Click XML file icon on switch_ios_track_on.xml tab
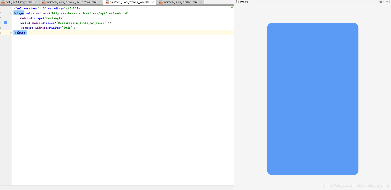Image resolution: width=391 pixels, height=190 pixels. (x=107, y=2)
